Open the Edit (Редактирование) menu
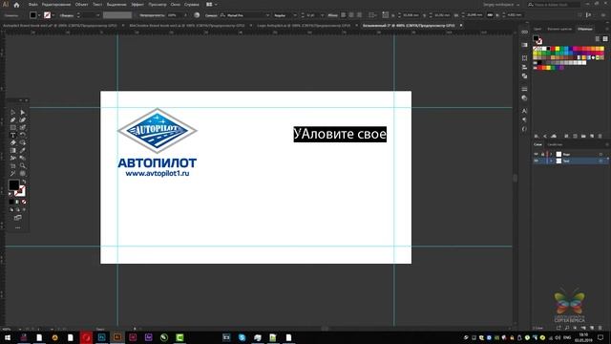611x344 pixels. coord(56,4)
